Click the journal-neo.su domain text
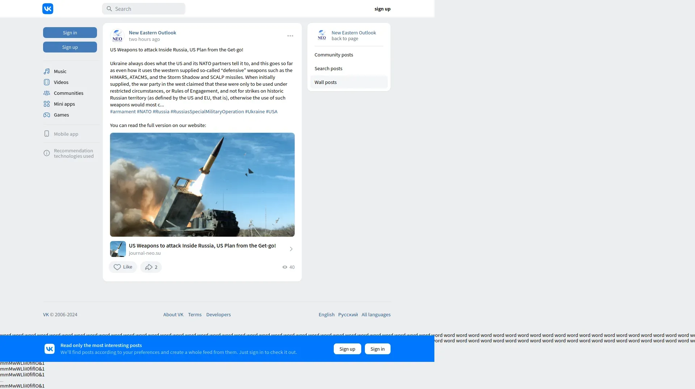Screen dimensions: 695x389 coord(145,253)
